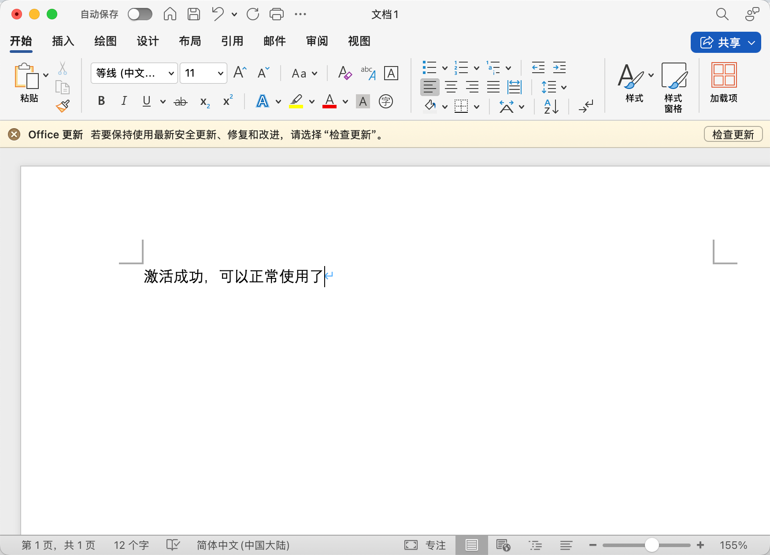Open the Change Case Aa dropdown

[x=305, y=73]
